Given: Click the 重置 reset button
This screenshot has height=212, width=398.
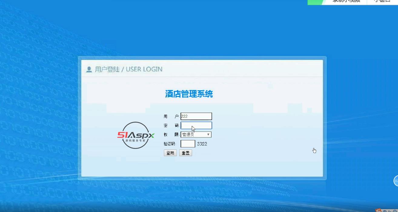Looking at the screenshot, I should point(186,153).
